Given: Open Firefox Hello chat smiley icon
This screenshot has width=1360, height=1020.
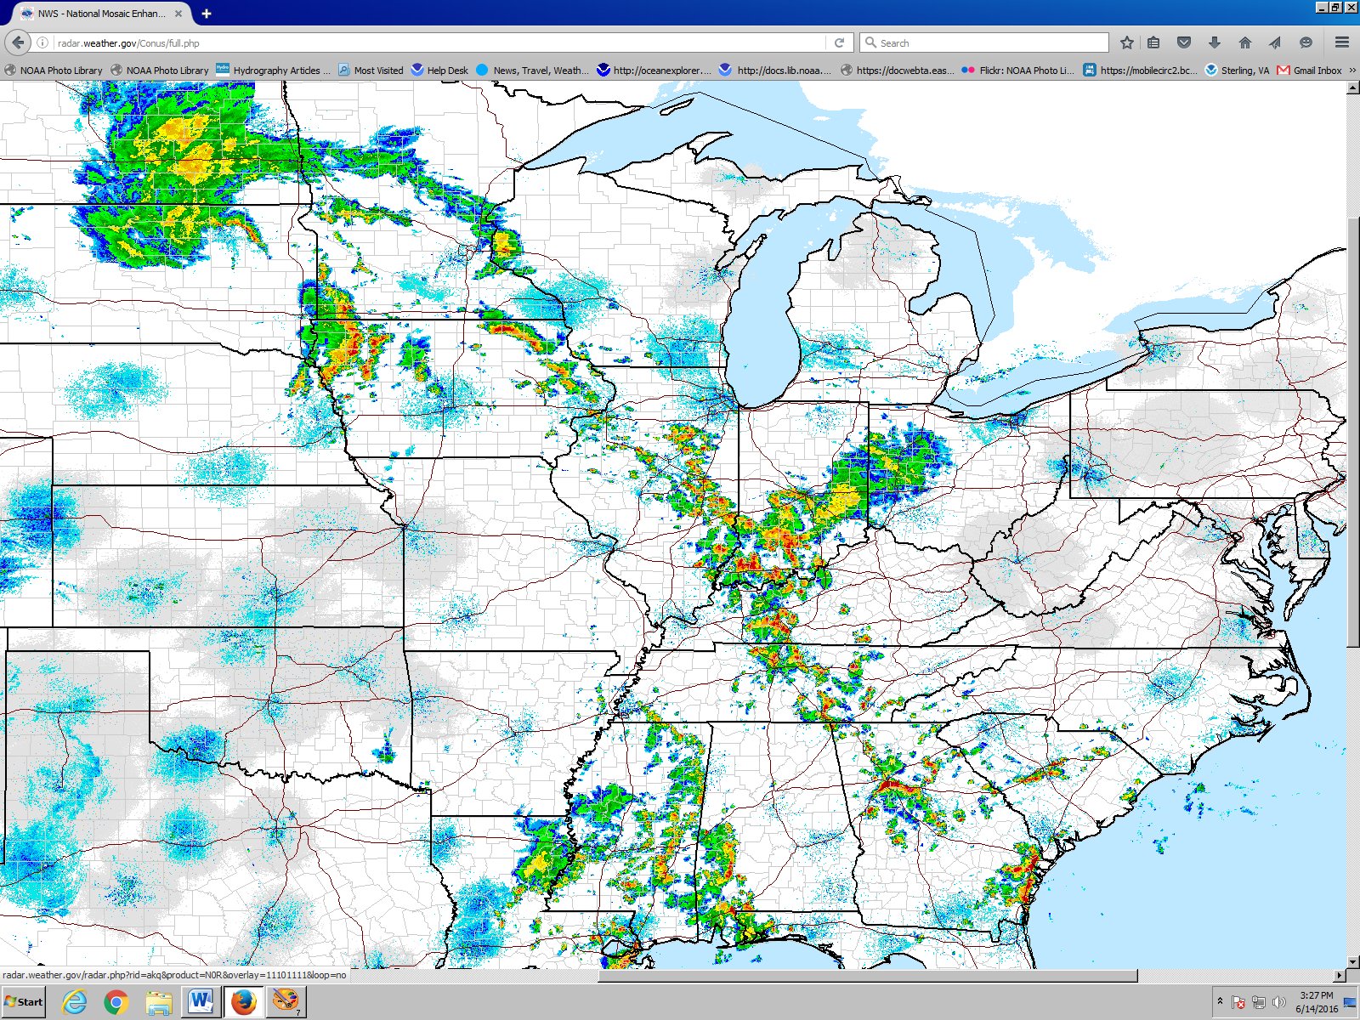Looking at the screenshot, I should [x=1304, y=42].
